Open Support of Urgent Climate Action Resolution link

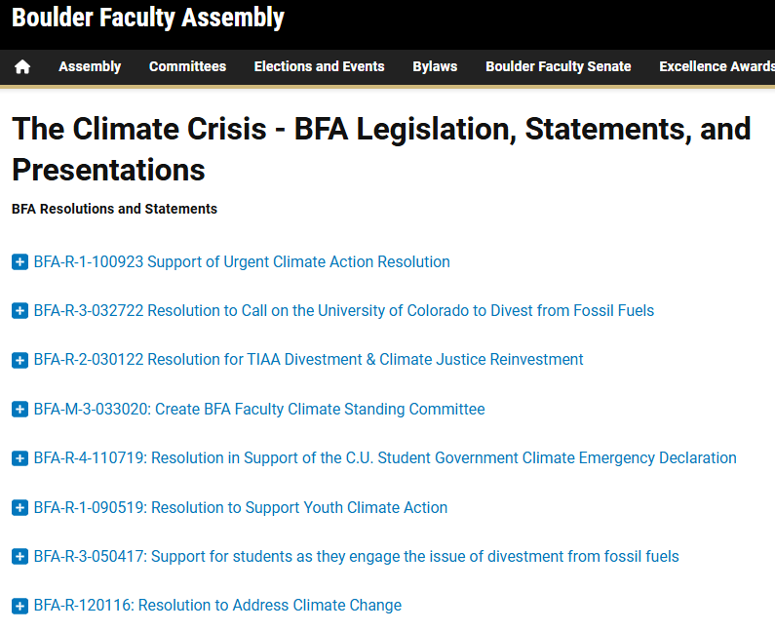click(242, 261)
